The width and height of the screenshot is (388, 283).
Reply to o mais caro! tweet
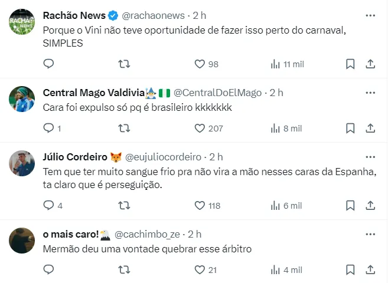click(49, 269)
